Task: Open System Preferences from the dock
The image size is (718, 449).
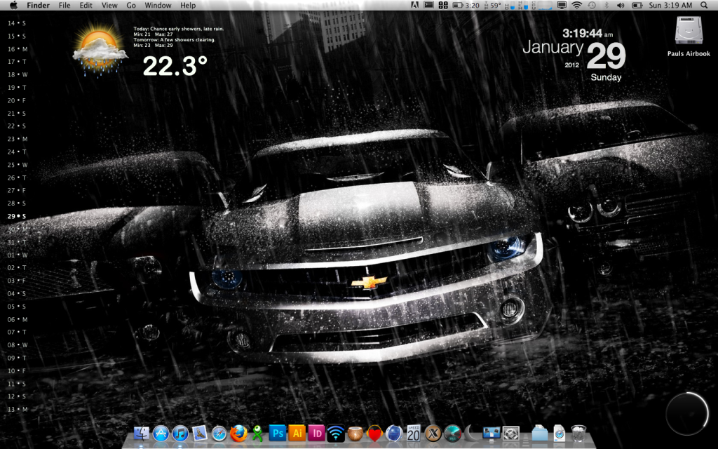Action: (x=510, y=433)
